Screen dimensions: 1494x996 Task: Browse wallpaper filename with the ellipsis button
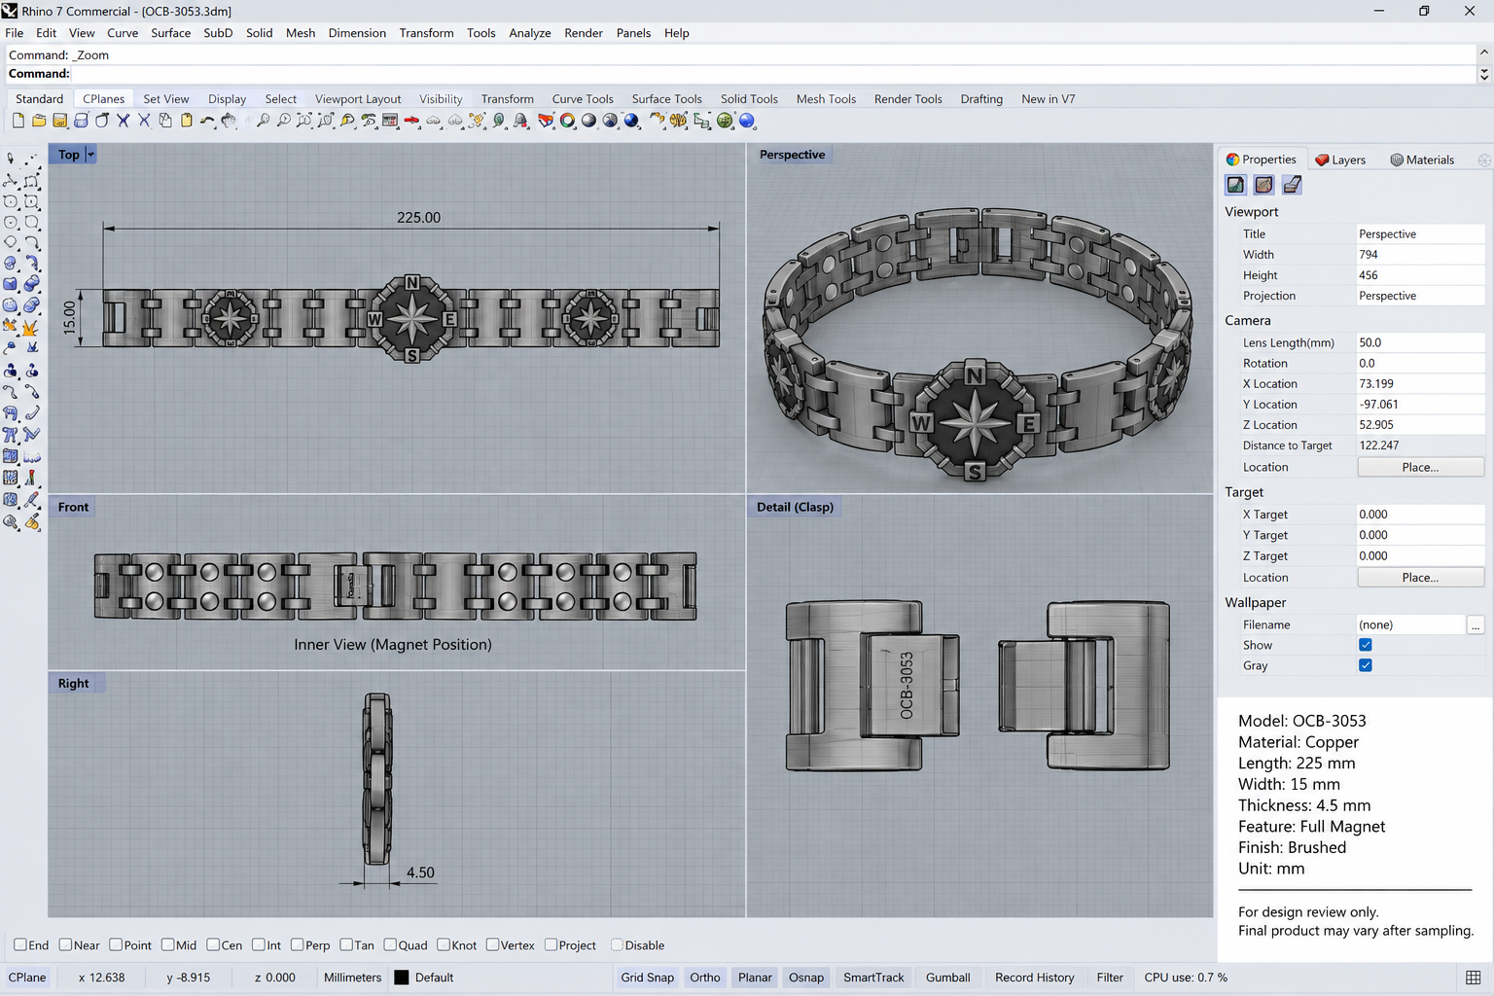click(1476, 624)
